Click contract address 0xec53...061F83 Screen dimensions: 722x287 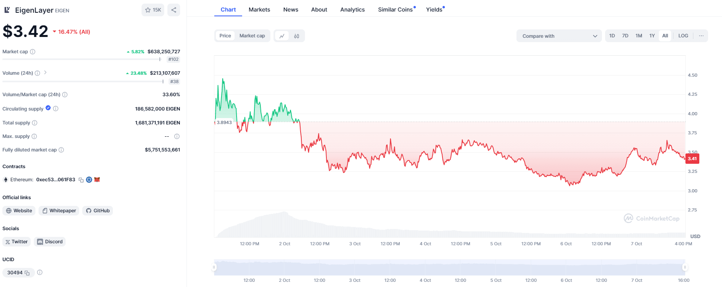(56, 180)
